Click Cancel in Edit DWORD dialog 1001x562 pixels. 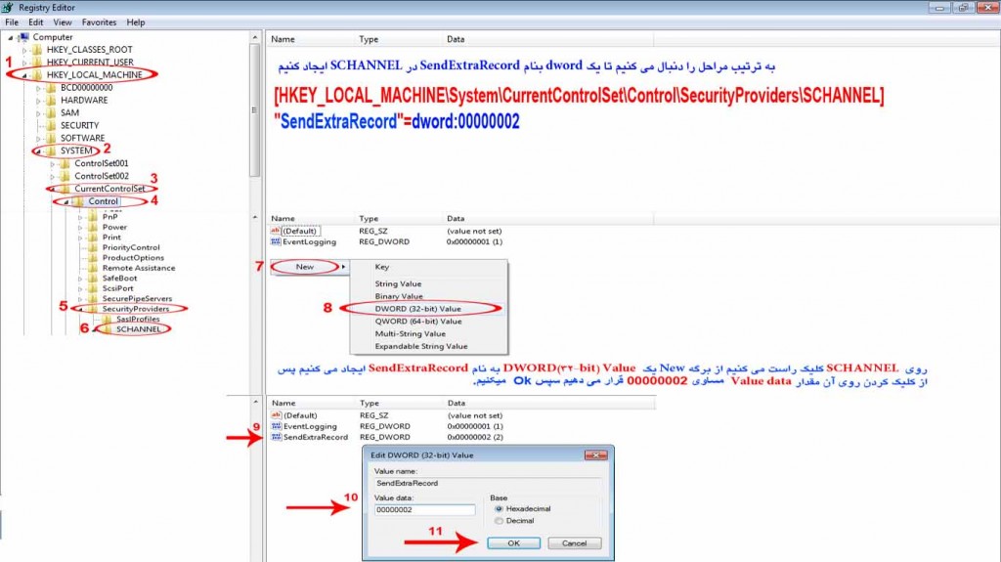coord(574,543)
